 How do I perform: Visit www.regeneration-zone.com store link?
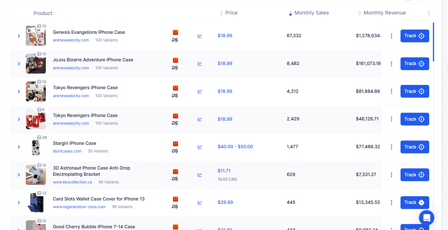coord(79,207)
